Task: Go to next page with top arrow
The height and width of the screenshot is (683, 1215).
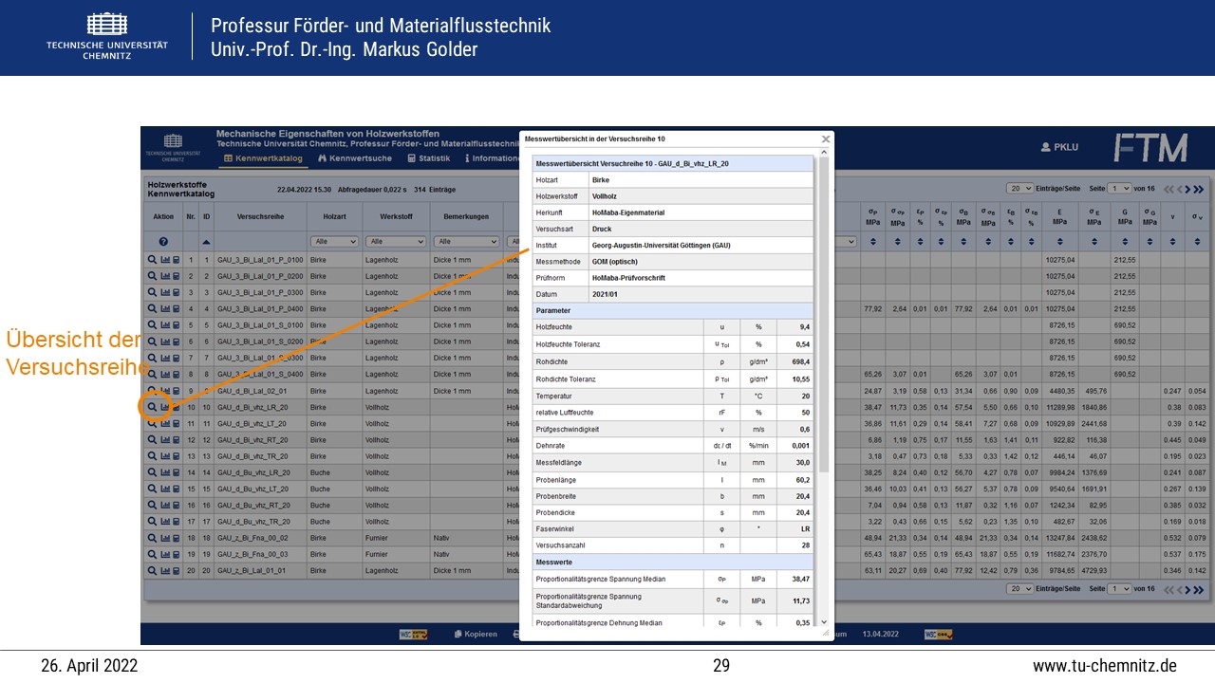Action: point(1188,189)
